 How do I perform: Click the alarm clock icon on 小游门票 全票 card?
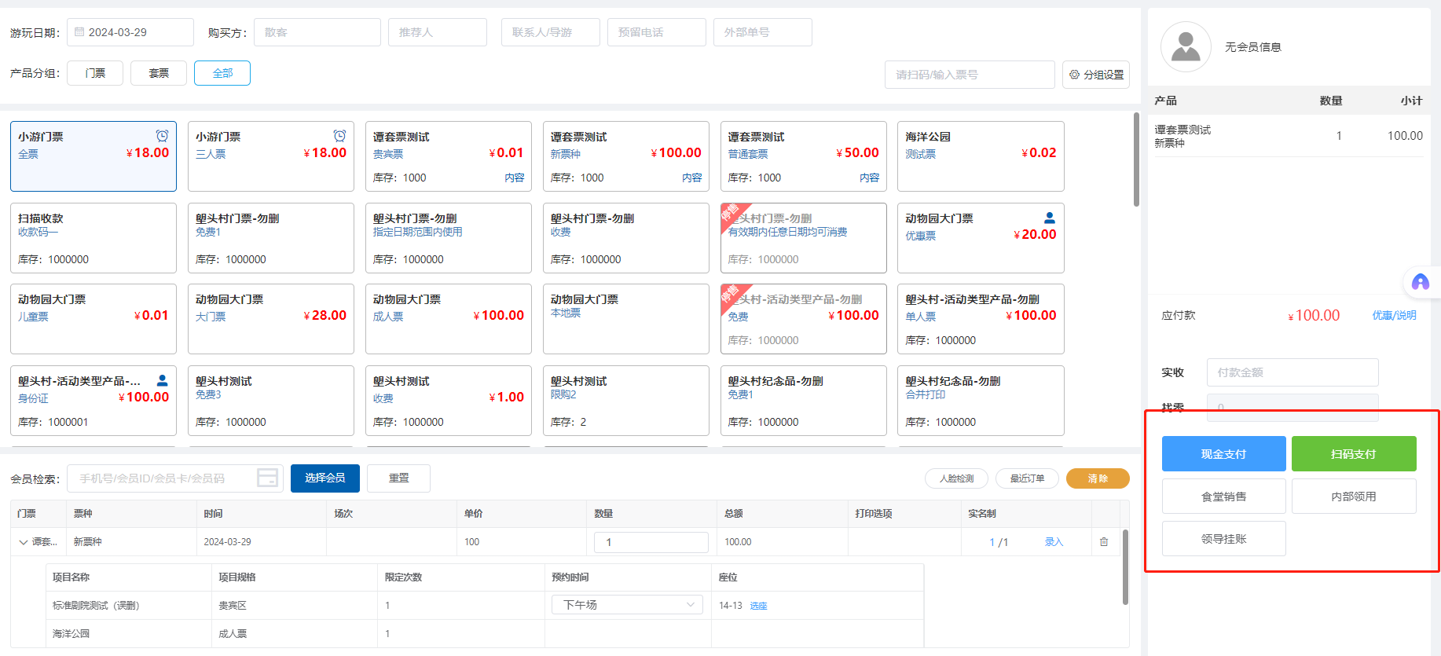(x=162, y=136)
